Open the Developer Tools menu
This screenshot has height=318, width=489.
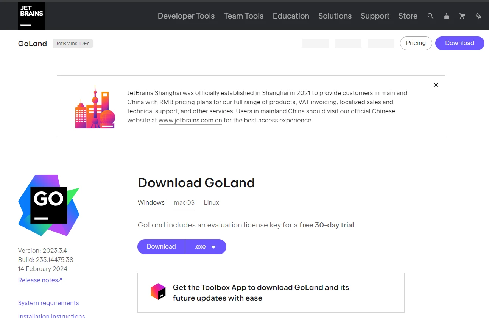pos(186,16)
